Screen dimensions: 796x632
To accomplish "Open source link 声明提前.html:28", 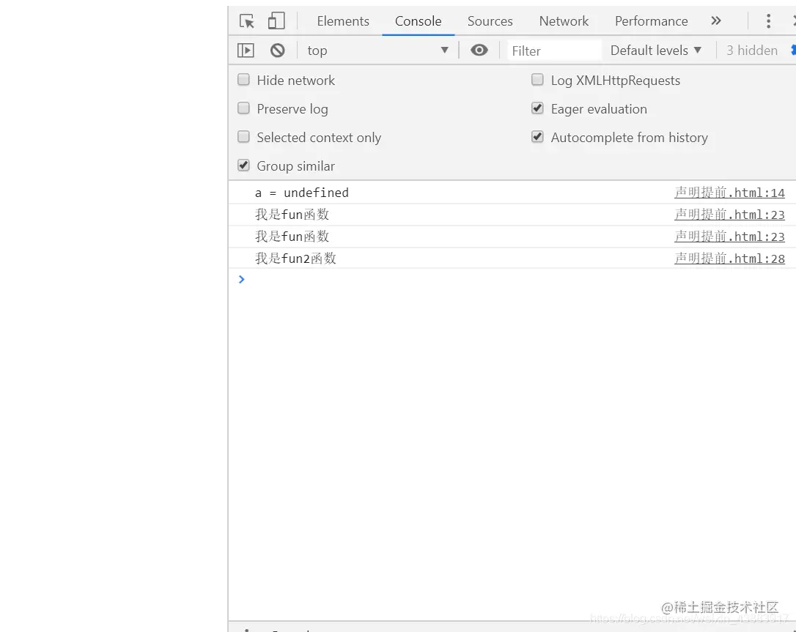I will coord(729,259).
